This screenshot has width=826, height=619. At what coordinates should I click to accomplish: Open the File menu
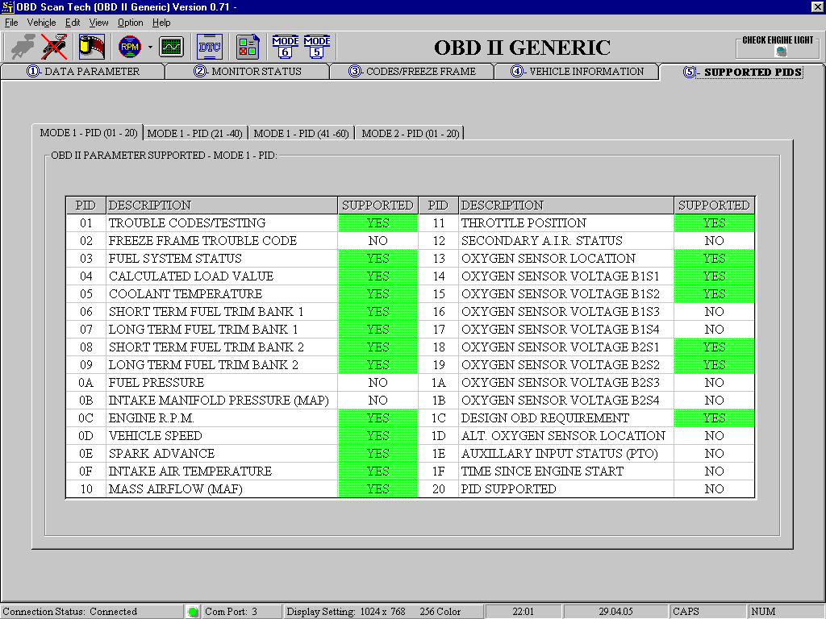click(x=11, y=23)
